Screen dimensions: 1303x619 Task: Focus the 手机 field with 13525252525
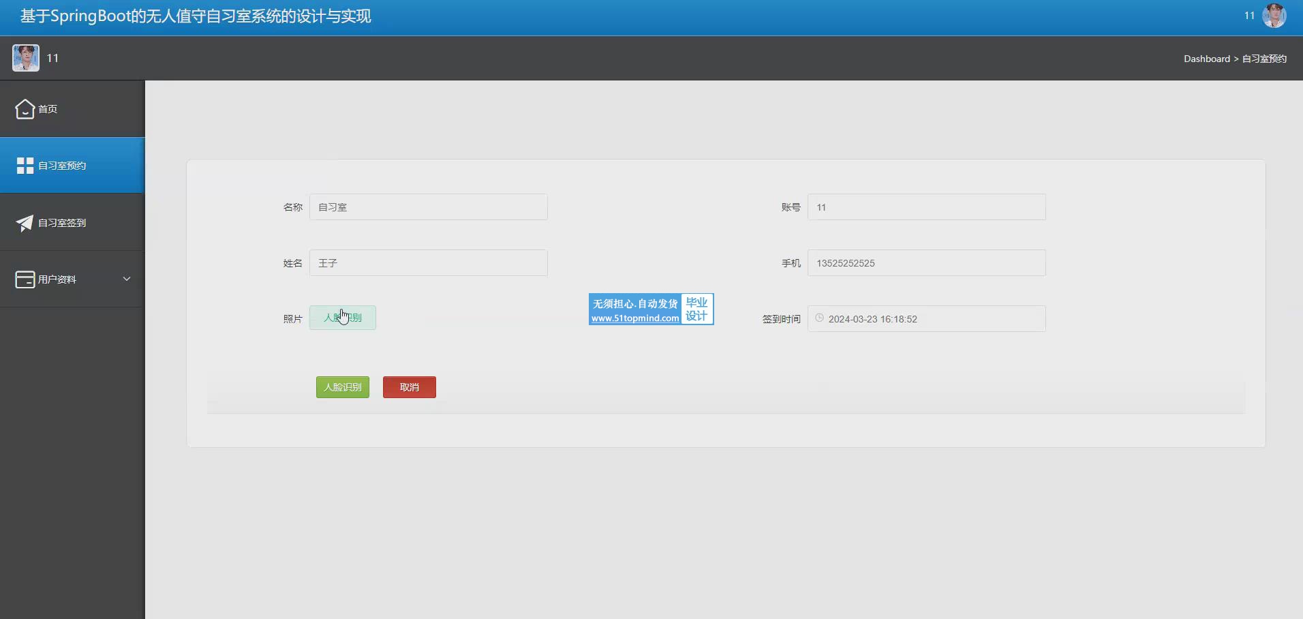click(x=927, y=263)
